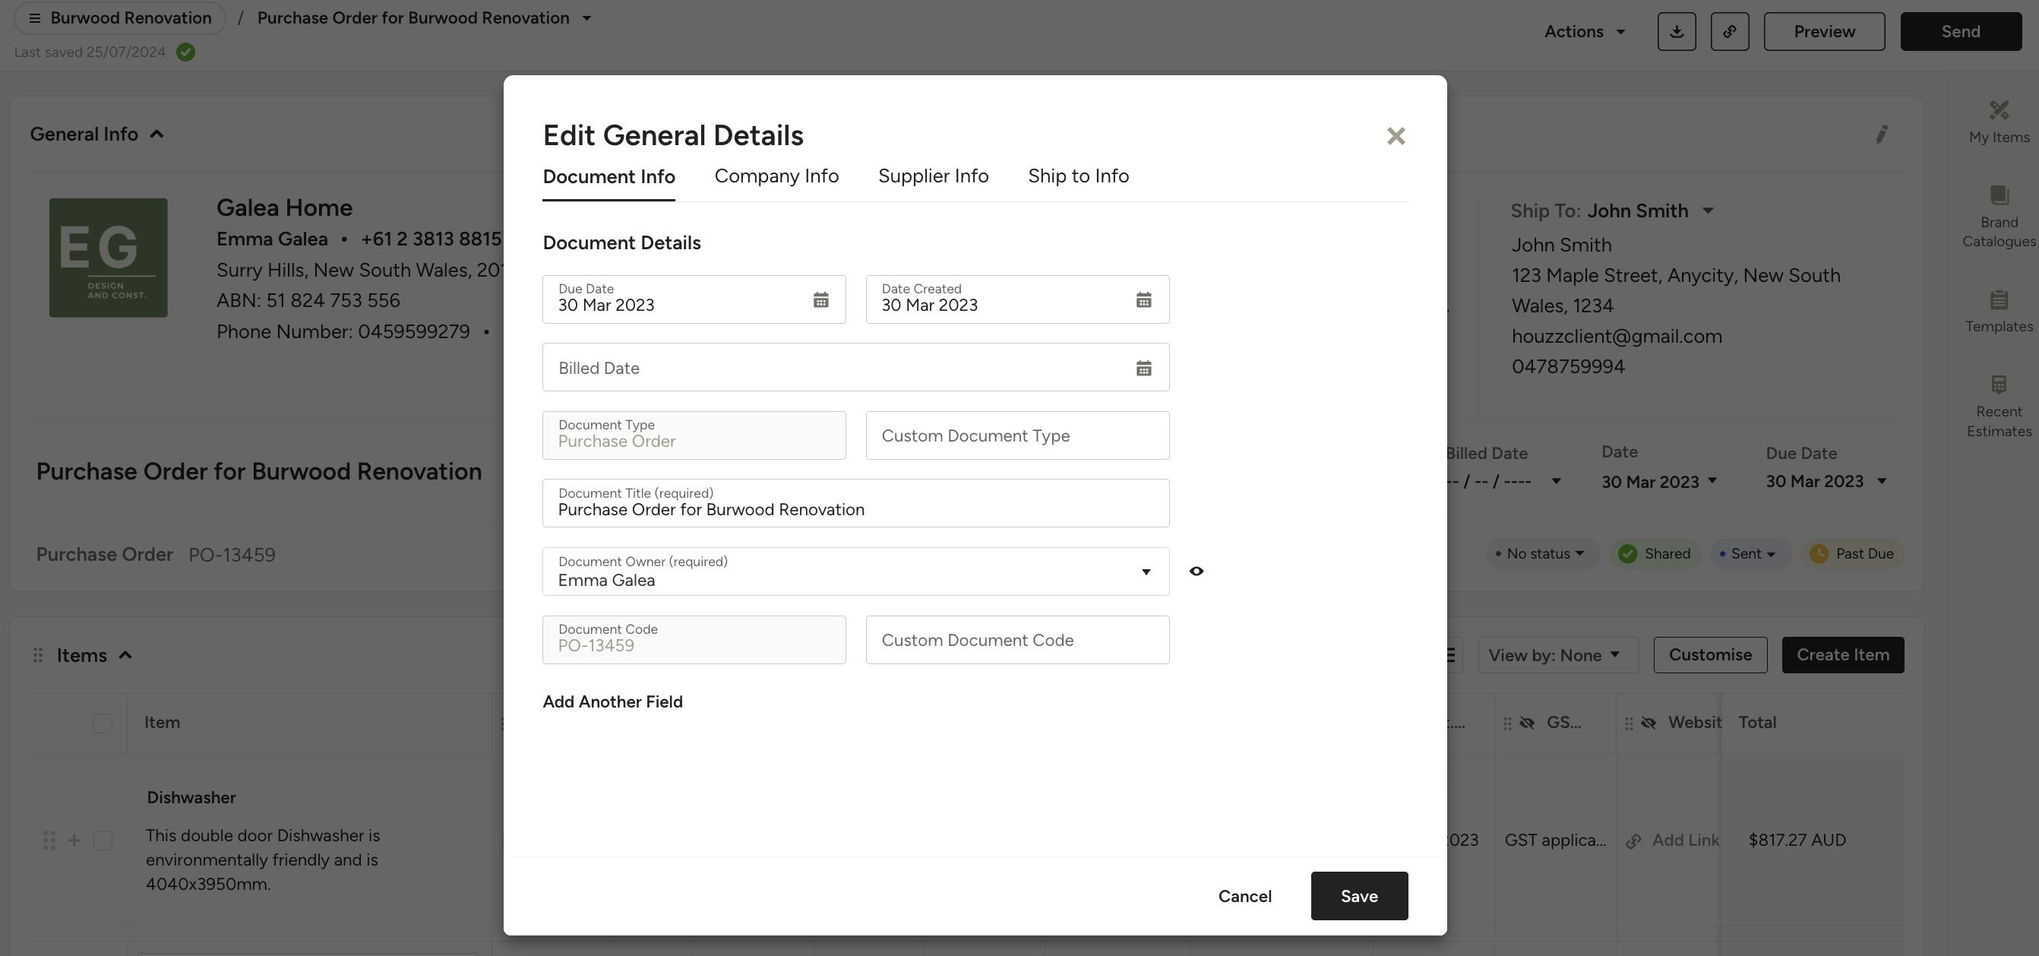Toggle Document Owner visibility eye icon

point(1196,571)
